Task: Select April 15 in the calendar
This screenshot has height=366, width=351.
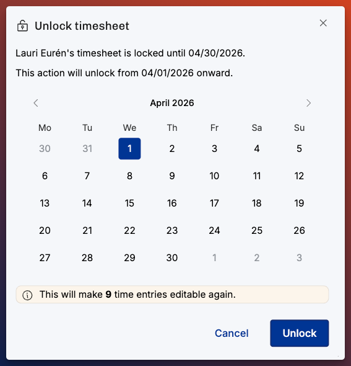Action: pyautogui.click(x=129, y=203)
